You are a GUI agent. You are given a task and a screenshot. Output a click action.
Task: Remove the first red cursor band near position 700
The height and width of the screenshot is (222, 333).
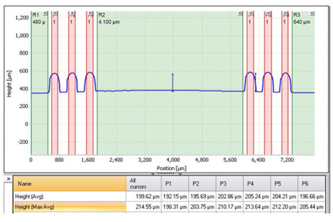pos(55,13)
